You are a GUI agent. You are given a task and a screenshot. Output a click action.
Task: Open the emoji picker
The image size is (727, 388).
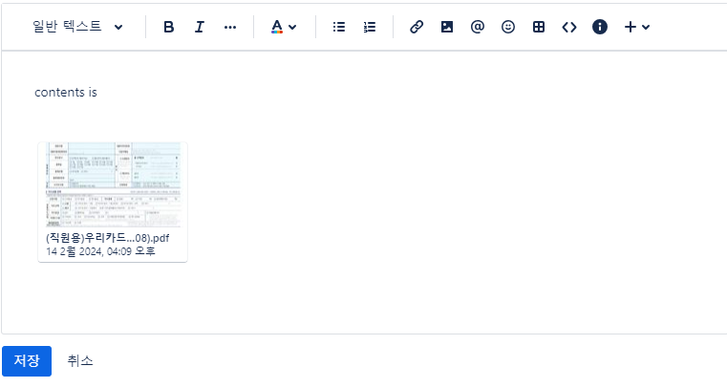click(508, 27)
